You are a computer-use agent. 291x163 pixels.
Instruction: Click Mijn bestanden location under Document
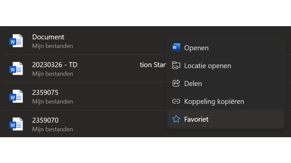[x=52, y=46]
